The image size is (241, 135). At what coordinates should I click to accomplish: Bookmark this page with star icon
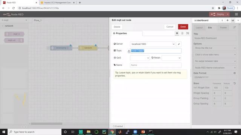213,8
